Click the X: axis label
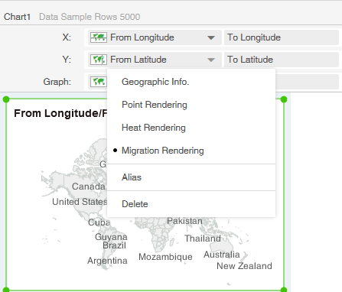Screen dimensions: 342x292 67,37
